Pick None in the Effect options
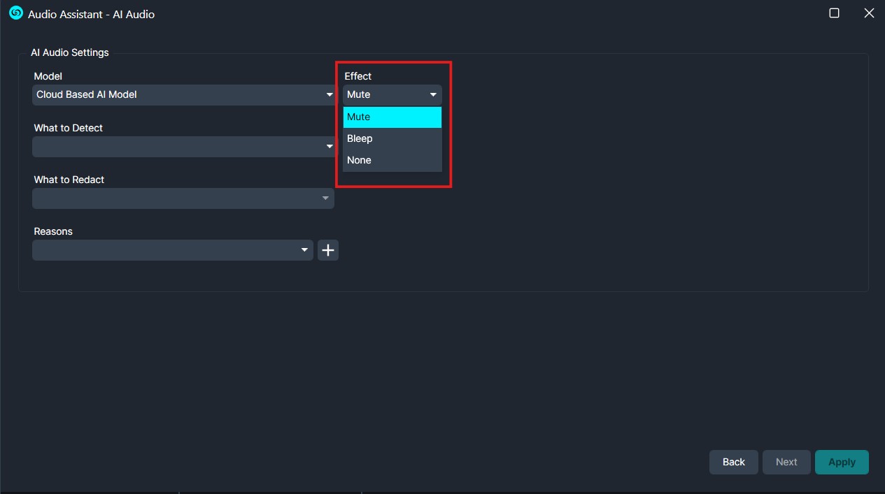This screenshot has width=885, height=494. pos(392,161)
